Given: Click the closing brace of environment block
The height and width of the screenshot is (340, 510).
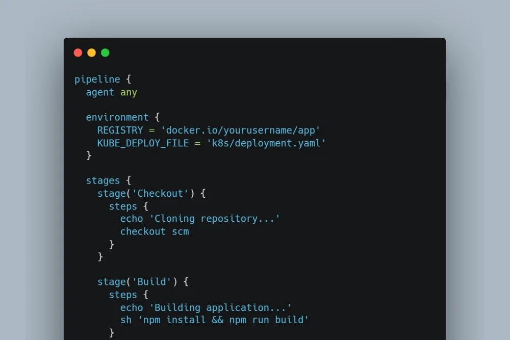Looking at the screenshot, I should click(x=89, y=155).
